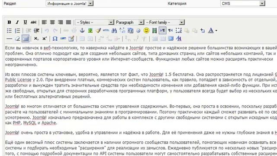Screen dimensions: 277x156
Task: Click the word 'MySQL' in text
Action: 30,123
